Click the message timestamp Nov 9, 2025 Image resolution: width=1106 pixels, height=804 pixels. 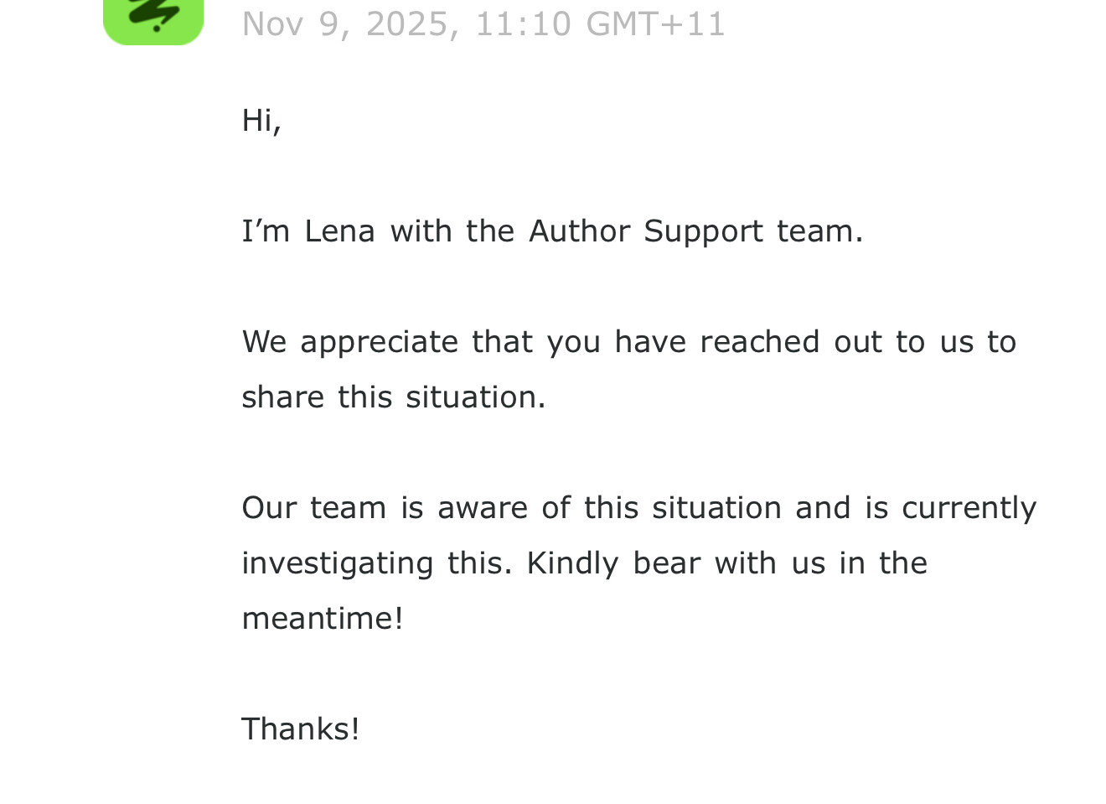[x=349, y=23]
